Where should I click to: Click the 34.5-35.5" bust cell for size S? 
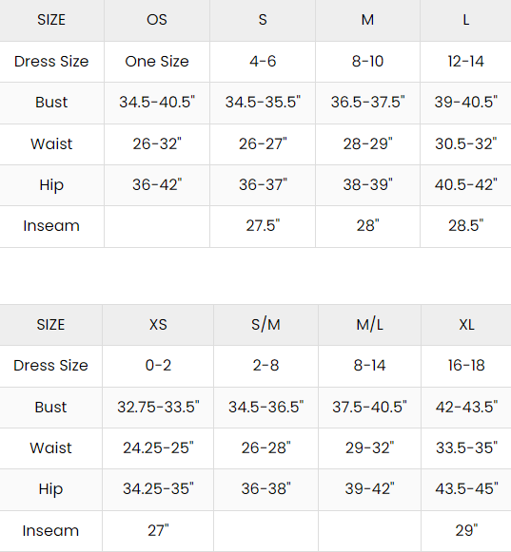263,103
